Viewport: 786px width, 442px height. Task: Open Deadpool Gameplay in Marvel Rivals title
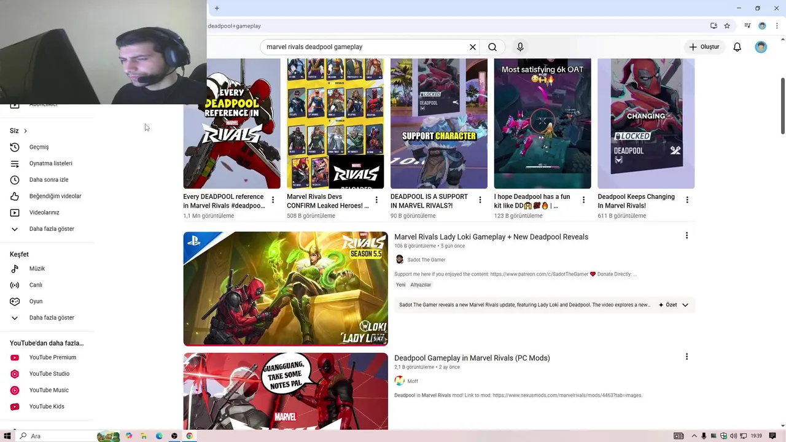tap(472, 358)
